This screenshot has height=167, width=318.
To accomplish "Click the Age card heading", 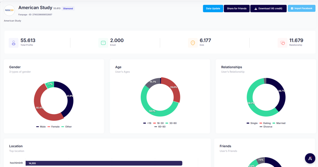I will point(118,67).
